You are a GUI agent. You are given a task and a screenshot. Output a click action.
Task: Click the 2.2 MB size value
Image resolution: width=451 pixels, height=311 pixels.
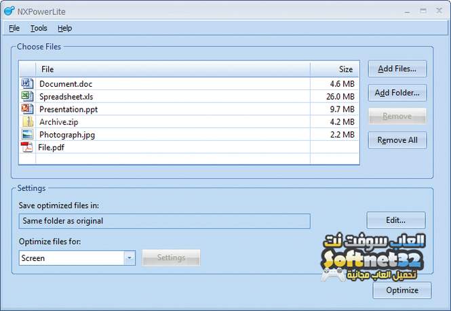[x=342, y=135]
